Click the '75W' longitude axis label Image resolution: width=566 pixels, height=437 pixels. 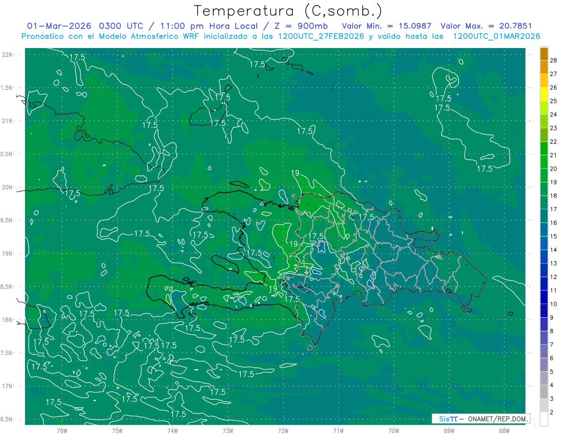117,430
